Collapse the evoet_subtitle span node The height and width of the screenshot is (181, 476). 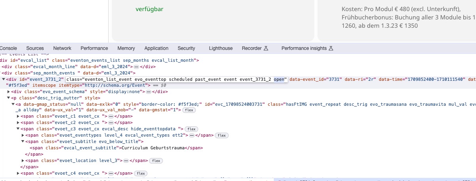[23, 142]
